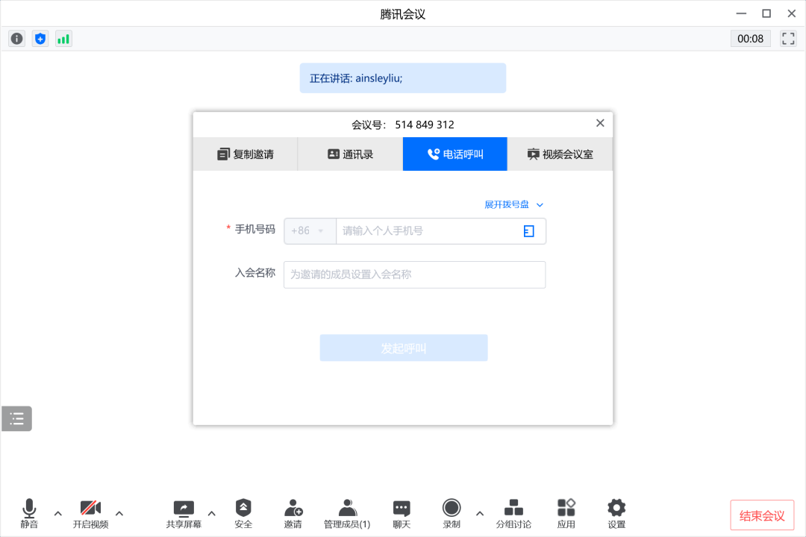Switch to the 复制邀请 tab

[x=246, y=154]
